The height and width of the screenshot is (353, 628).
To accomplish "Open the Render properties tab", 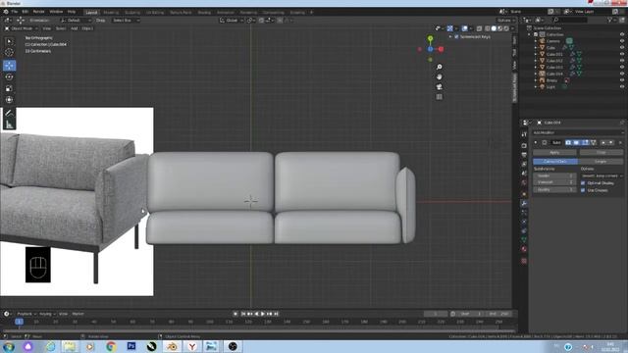I will (524, 145).
